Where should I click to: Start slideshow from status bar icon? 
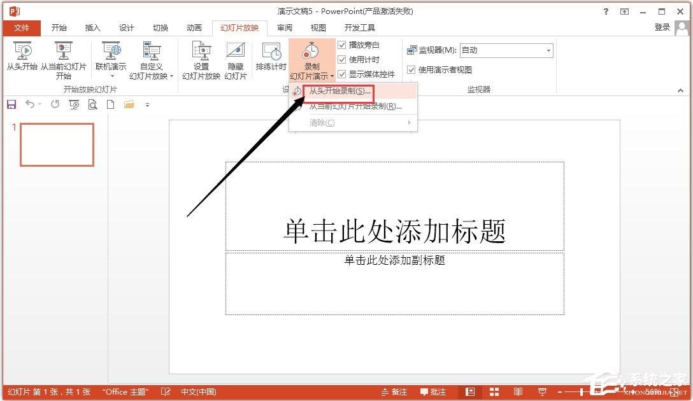[x=542, y=391]
